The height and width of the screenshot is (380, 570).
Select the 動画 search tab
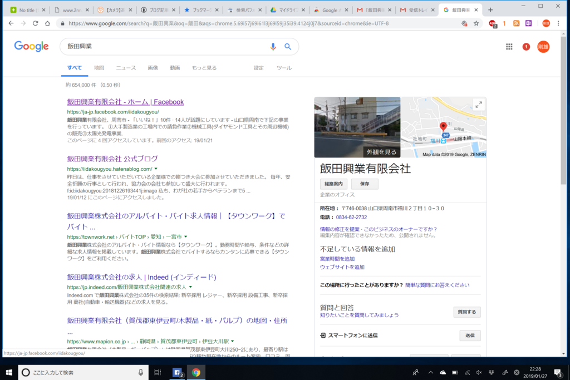click(x=175, y=68)
